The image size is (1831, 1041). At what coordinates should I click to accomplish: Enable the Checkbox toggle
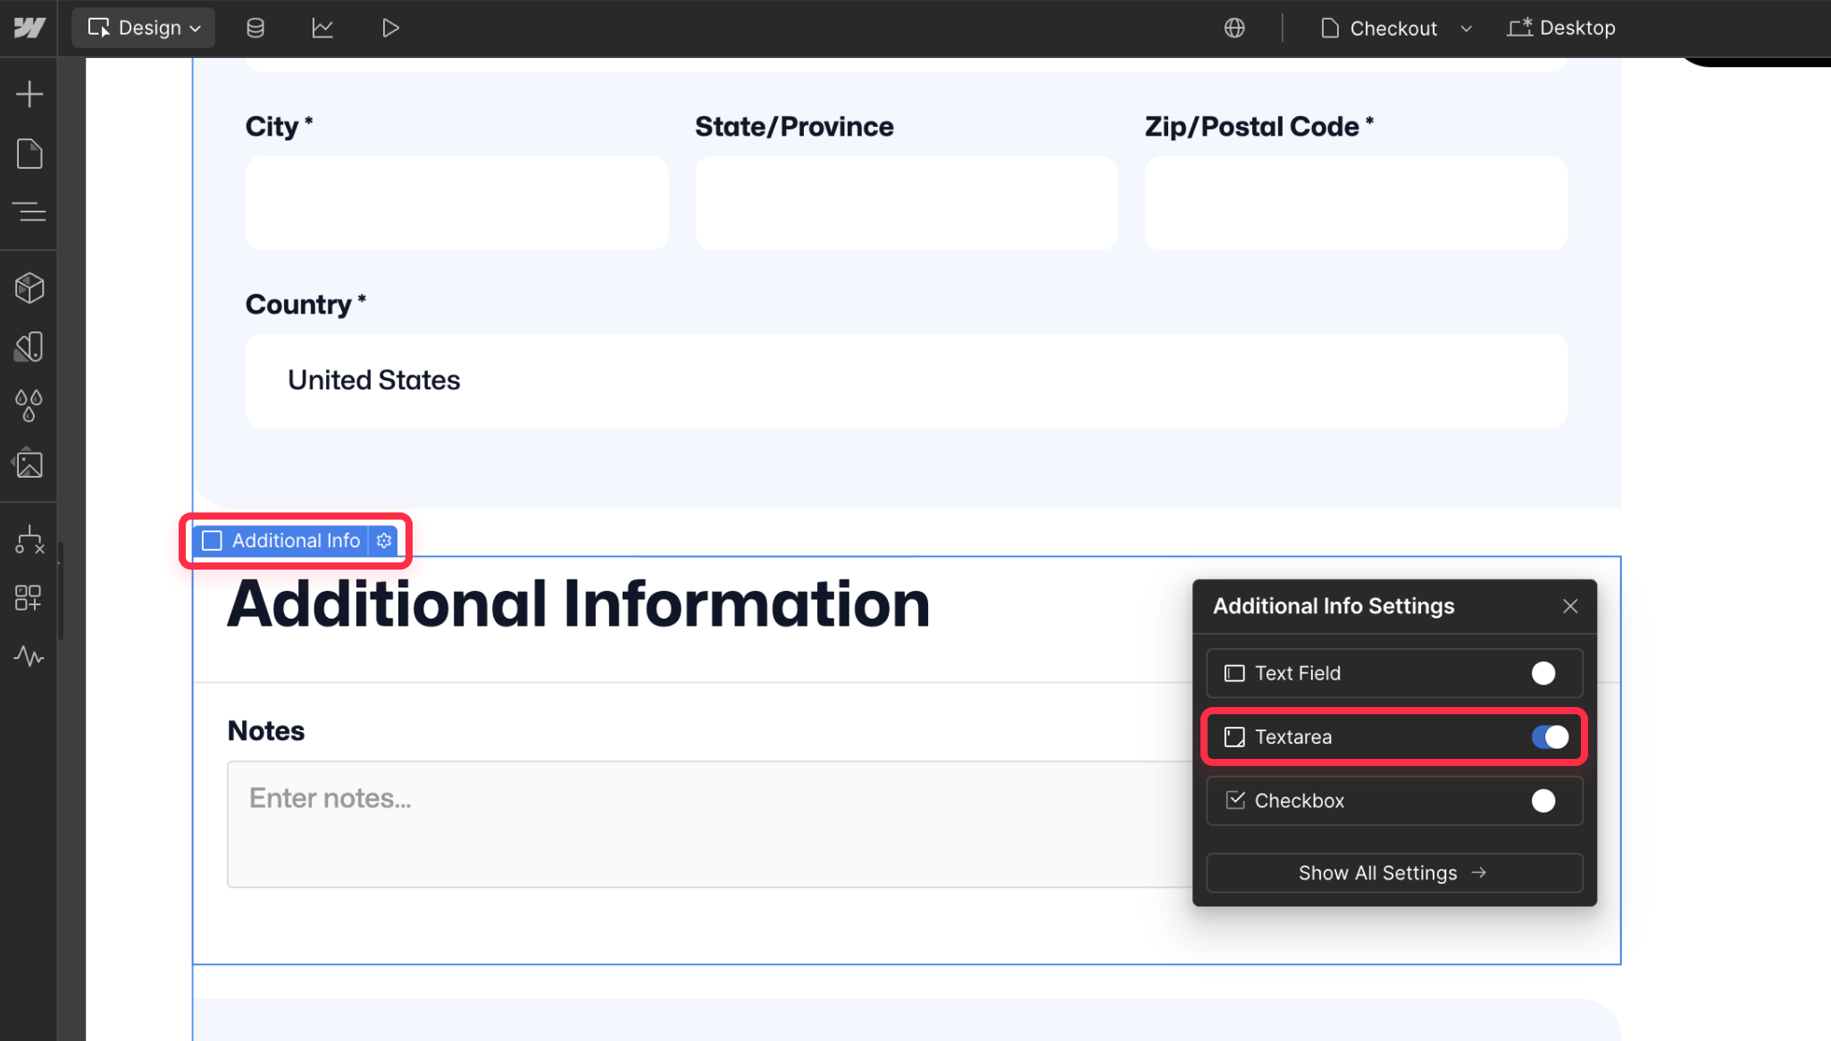[1543, 801]
